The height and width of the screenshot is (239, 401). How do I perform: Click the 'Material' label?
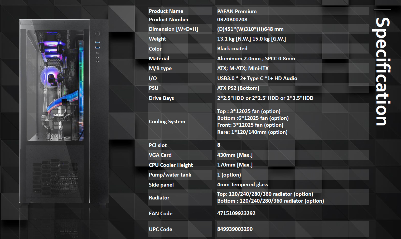click(x=159, y=58)
